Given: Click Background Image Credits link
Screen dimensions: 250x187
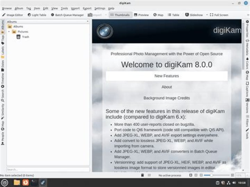Looking at the screenshot, I should tap(167, 98).
